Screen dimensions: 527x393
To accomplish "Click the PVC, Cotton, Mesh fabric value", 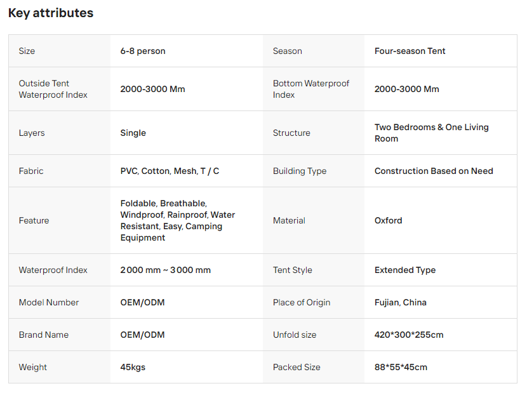I will [x=170, y=171].
